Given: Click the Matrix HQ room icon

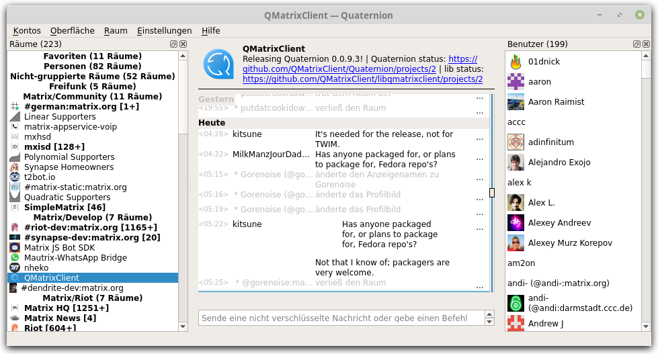Looking at the screenshot, I should [x=15, y=308].
